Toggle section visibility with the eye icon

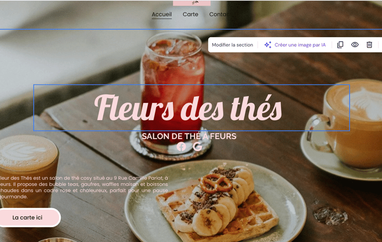[x=355, y=45]
